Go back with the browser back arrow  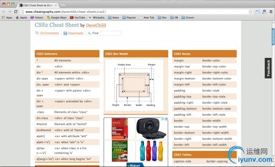point(4,12)
